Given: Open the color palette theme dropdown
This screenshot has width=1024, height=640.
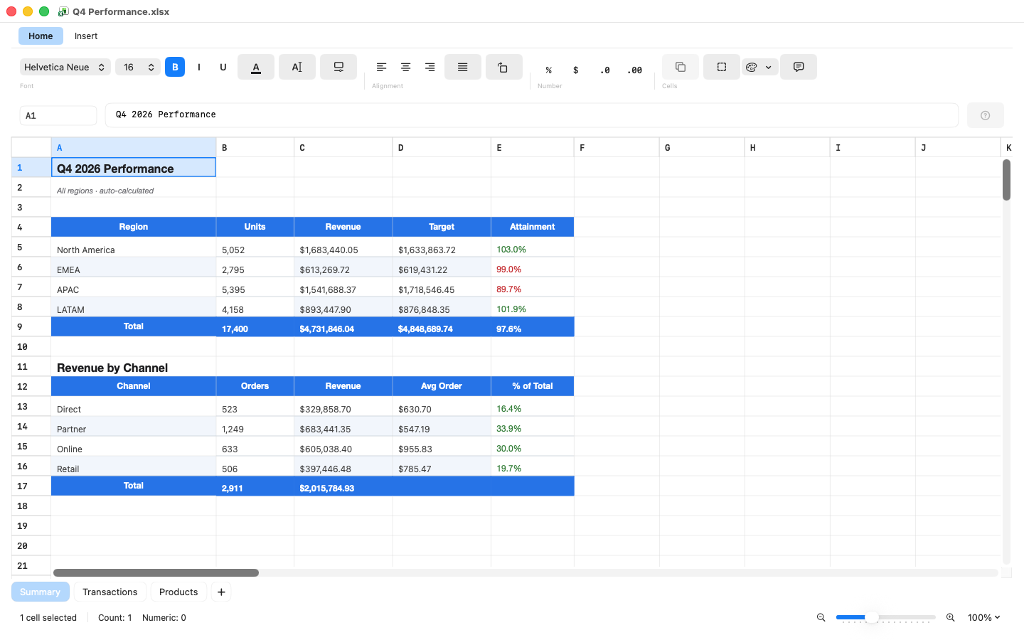Looking at the screenshot, I should 760,67.
